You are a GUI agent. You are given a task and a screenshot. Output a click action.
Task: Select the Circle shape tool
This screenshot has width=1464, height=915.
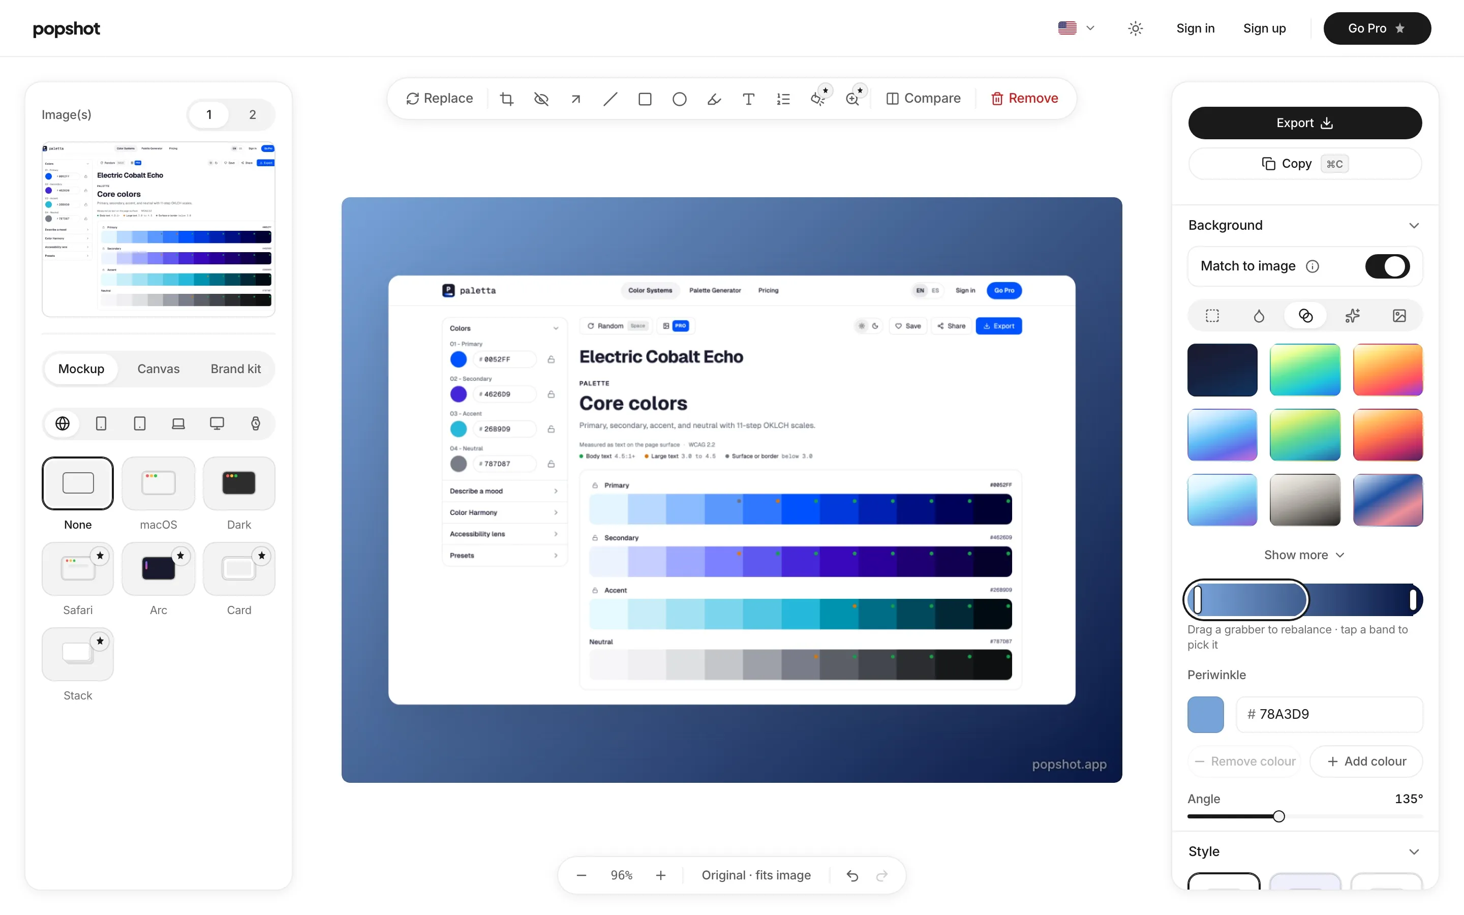coord(679,99)
